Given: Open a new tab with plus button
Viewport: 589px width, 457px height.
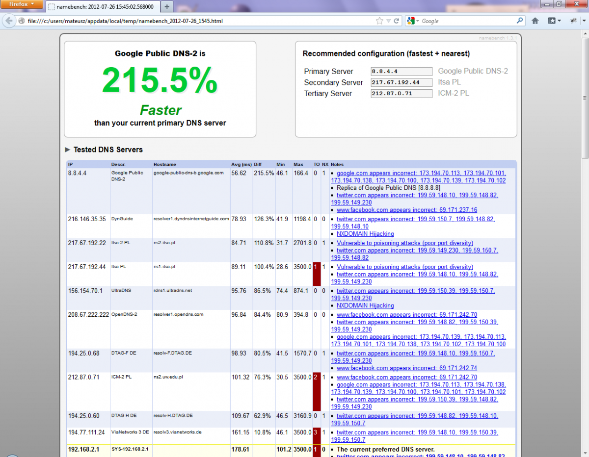Looking at the screenshot, I should pos(167,7).
